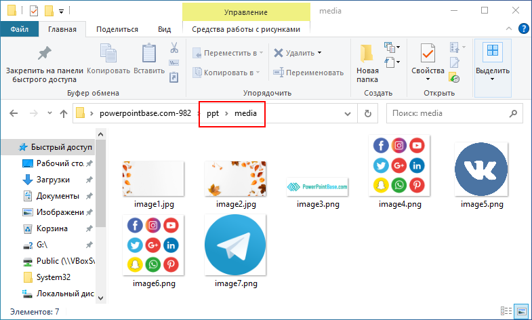Expand the Свойства dropdown arrow

[x=428, y=79]
